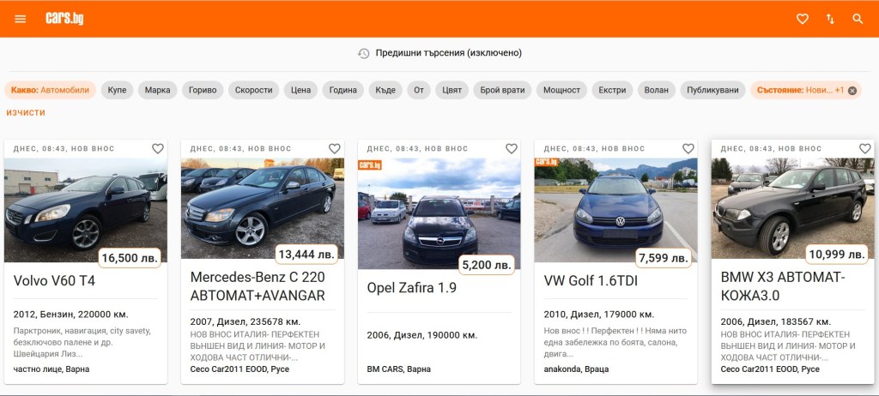
Task: Click seller 'anakonda, Враца'
Action: [576, 369]
